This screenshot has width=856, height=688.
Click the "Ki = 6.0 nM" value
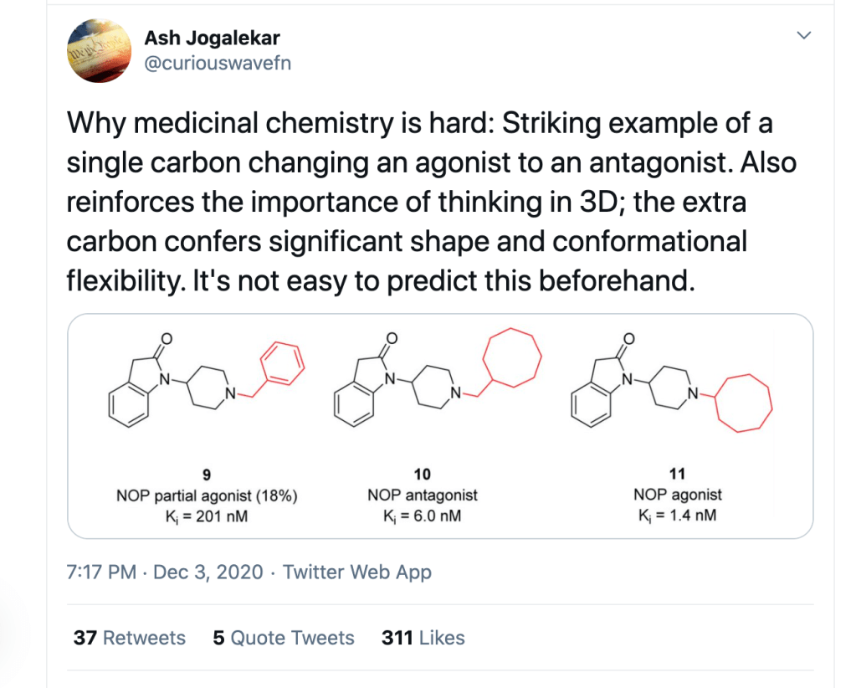(423, 515)
